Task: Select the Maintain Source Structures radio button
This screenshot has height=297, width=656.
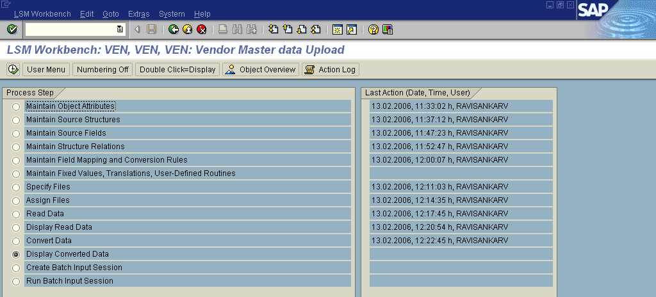Action: [16, 120]
